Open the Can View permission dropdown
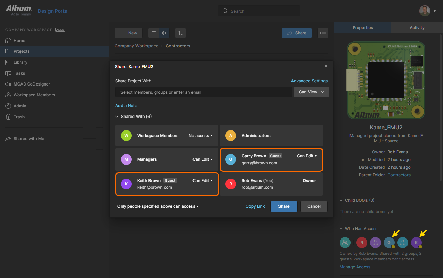 point(311,92)
